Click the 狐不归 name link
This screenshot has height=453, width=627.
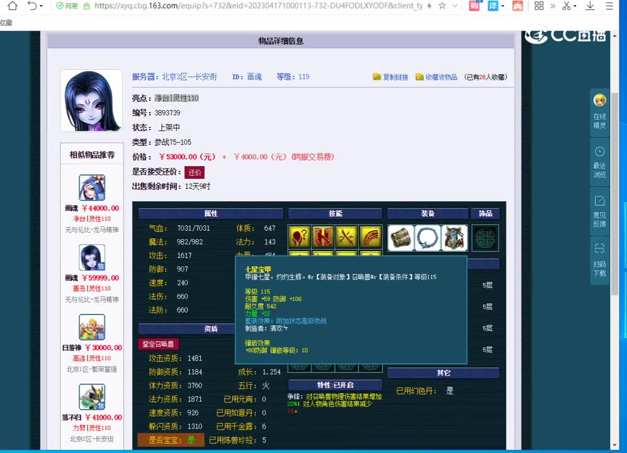pos(72,417)
